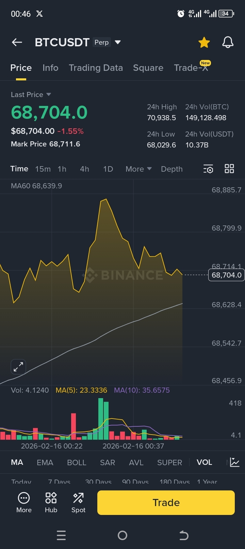Screen dimensions: 245x549
Task: Tap the current price tag 68,704.0 on chart
Action: [x=226, y=275]
